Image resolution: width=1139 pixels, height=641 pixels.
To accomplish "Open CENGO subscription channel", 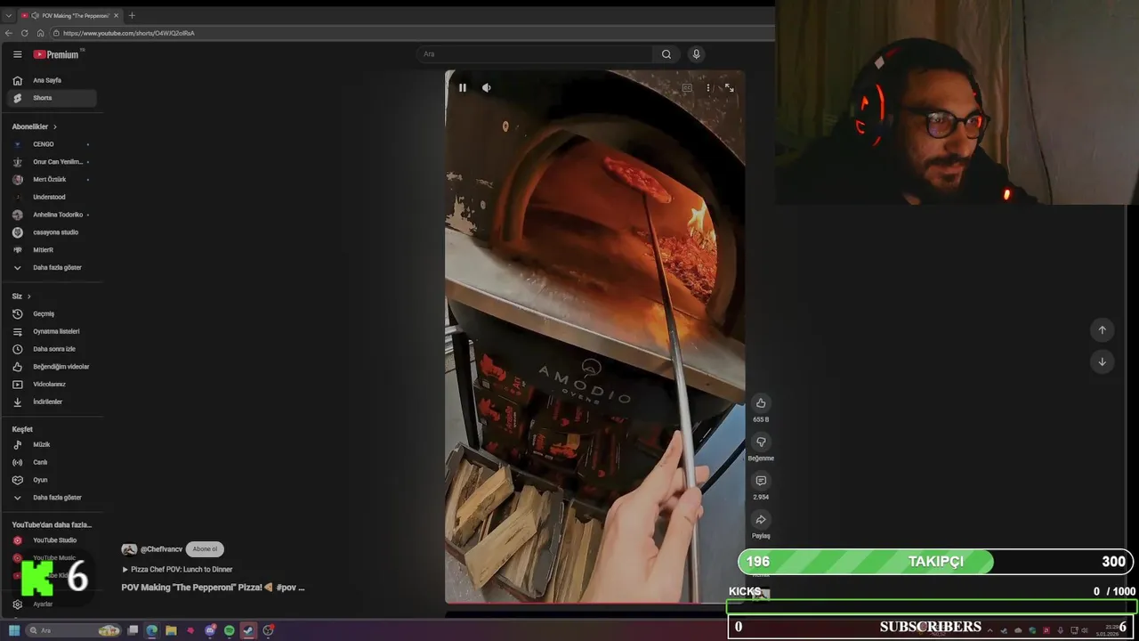I will (x=52, y=144).
